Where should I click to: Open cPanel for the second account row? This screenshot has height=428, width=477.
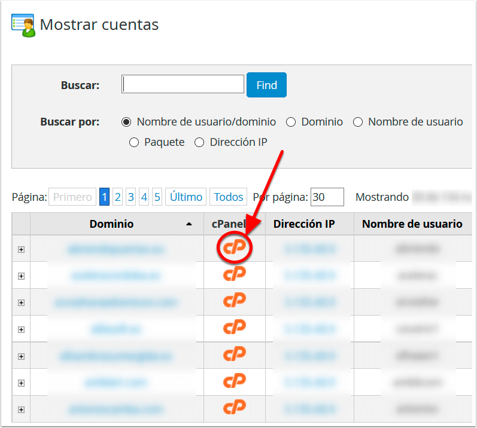pyautogui.click(x=235, y=274)
